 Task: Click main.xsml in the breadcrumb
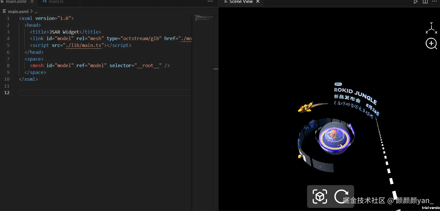pos(18,11)
